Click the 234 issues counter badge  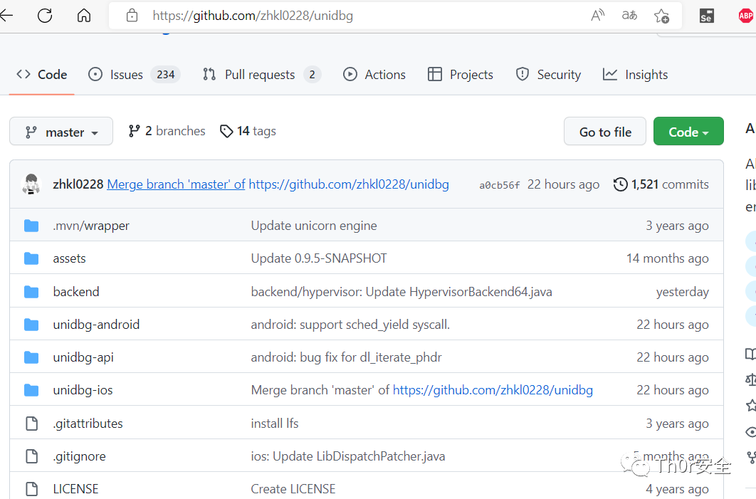165,75
